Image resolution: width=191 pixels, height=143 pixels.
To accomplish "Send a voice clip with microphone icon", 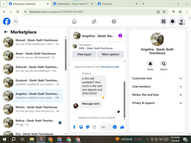I will tap(74, 127).
